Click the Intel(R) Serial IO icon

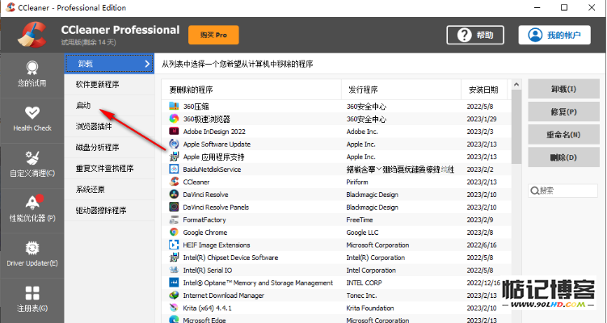pyautogui.click(x=174, y=270)
